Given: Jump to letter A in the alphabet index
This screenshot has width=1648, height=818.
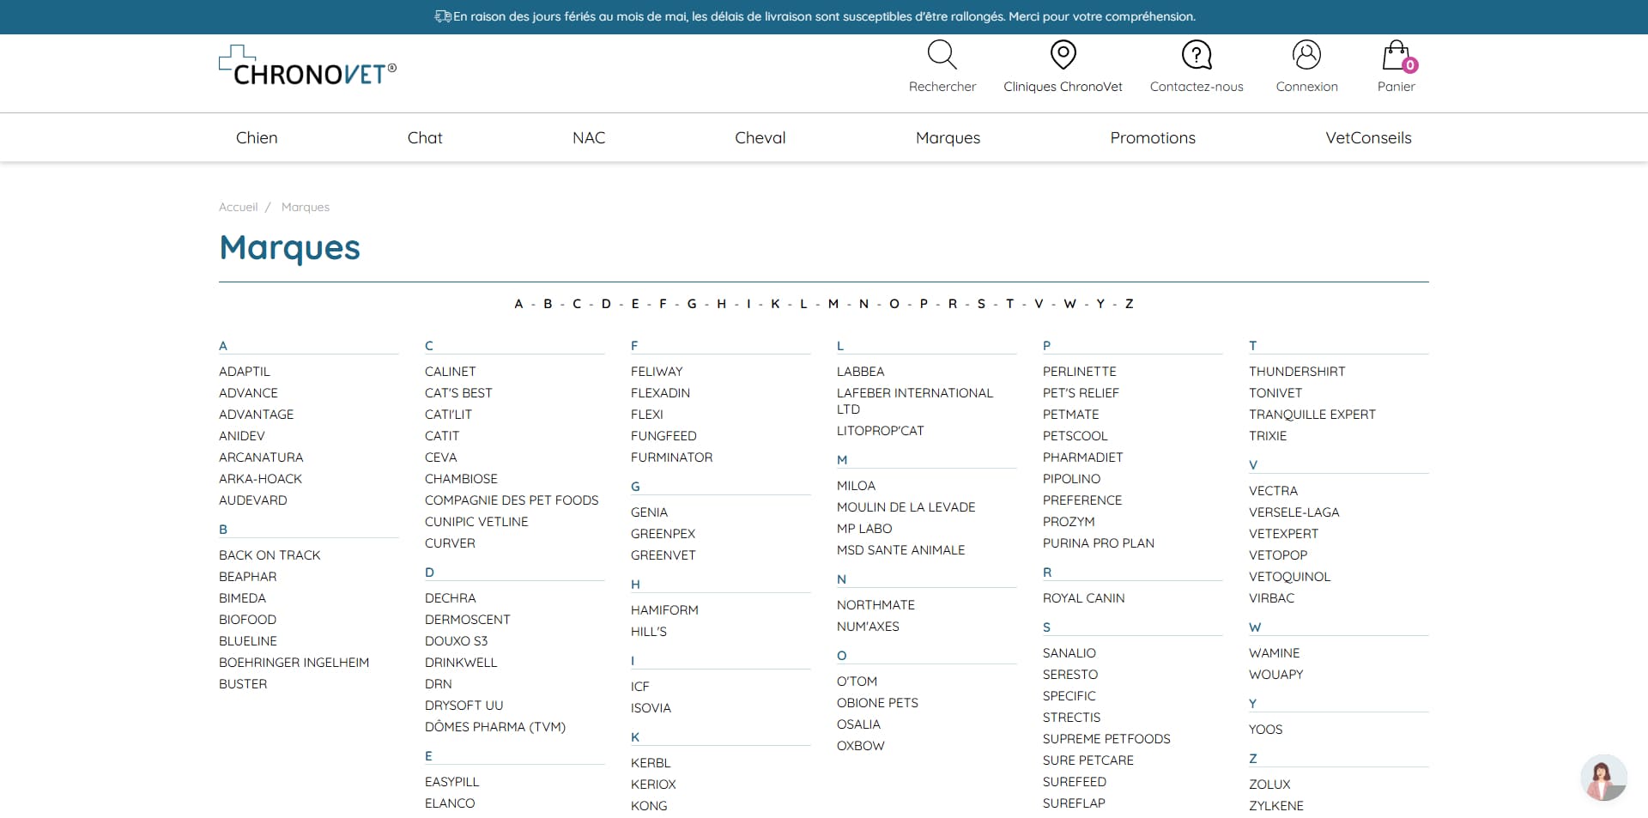Looking at the screenshot, I should point(518,304).
